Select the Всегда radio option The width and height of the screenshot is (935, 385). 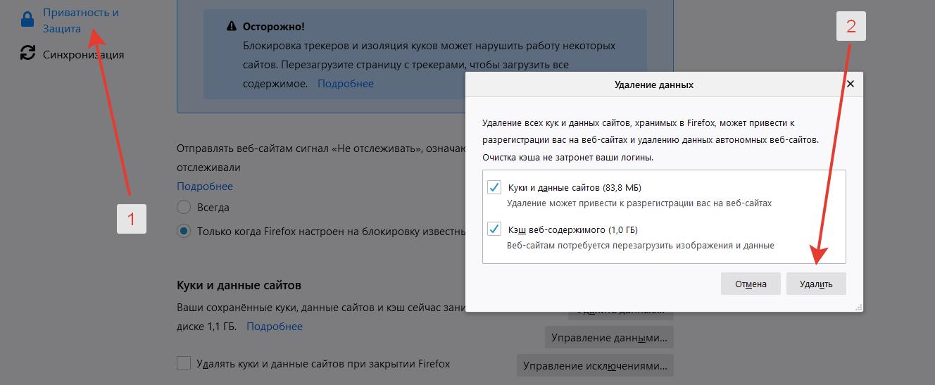point(184,208)
